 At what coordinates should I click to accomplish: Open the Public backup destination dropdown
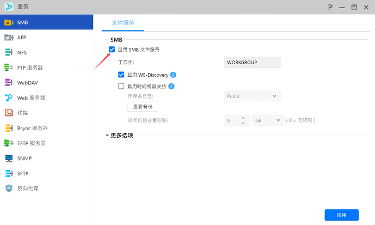252,96
